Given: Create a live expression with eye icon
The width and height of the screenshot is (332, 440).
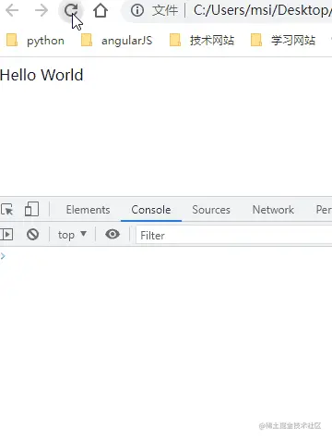Looking at the screenshot, I should point(113,234).
